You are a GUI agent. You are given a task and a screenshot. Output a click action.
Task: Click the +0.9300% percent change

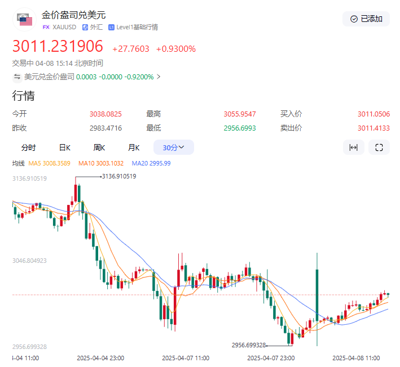pos(176,49)
